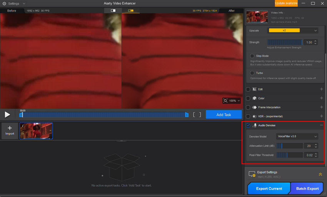327x197 pixels.
Task: Click the Import button
Action: (10, 130)
